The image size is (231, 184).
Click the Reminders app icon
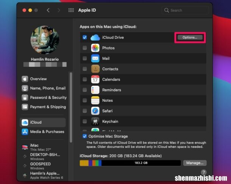95,90
